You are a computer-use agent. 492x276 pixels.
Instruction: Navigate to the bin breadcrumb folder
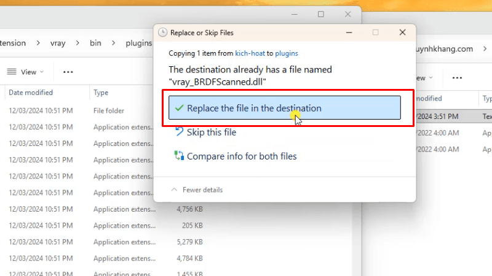click(x=95, y=43)
